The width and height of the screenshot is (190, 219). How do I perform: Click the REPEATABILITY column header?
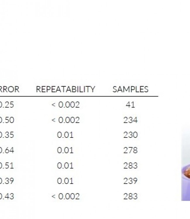point(65,89)
